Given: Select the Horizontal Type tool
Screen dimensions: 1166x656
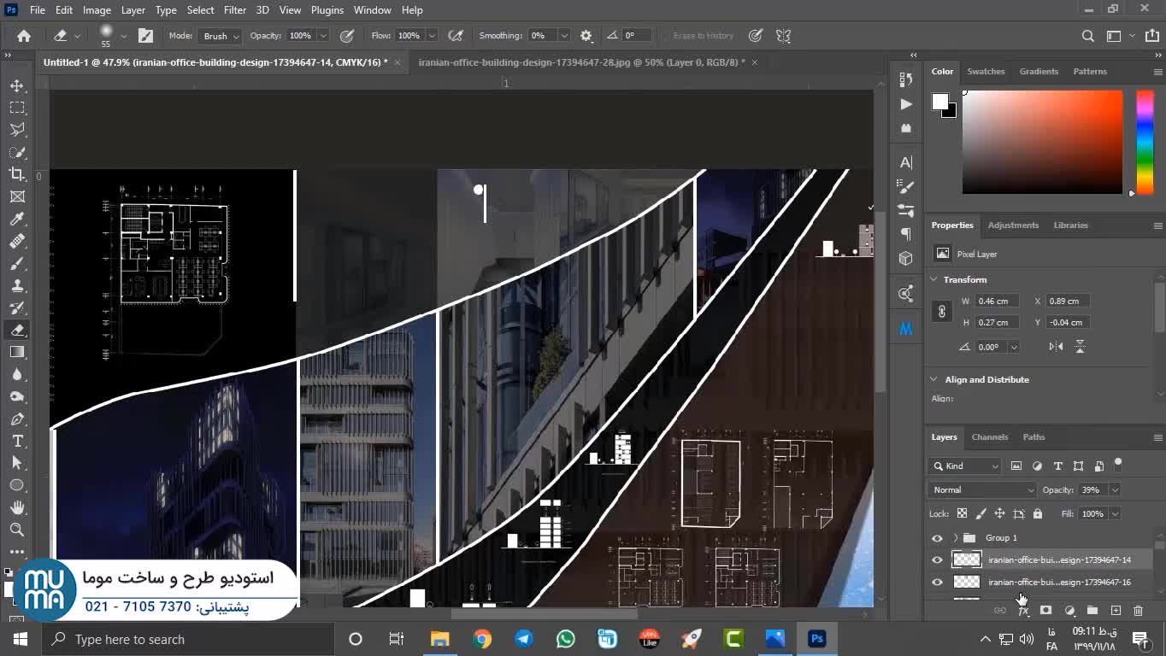Looking at the screenshot, I should (17, 441).
